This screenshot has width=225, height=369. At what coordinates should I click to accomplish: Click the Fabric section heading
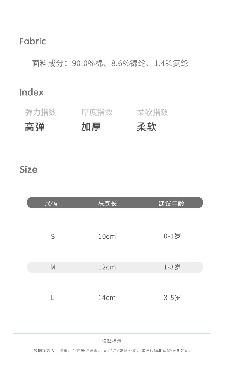[33, 41]
